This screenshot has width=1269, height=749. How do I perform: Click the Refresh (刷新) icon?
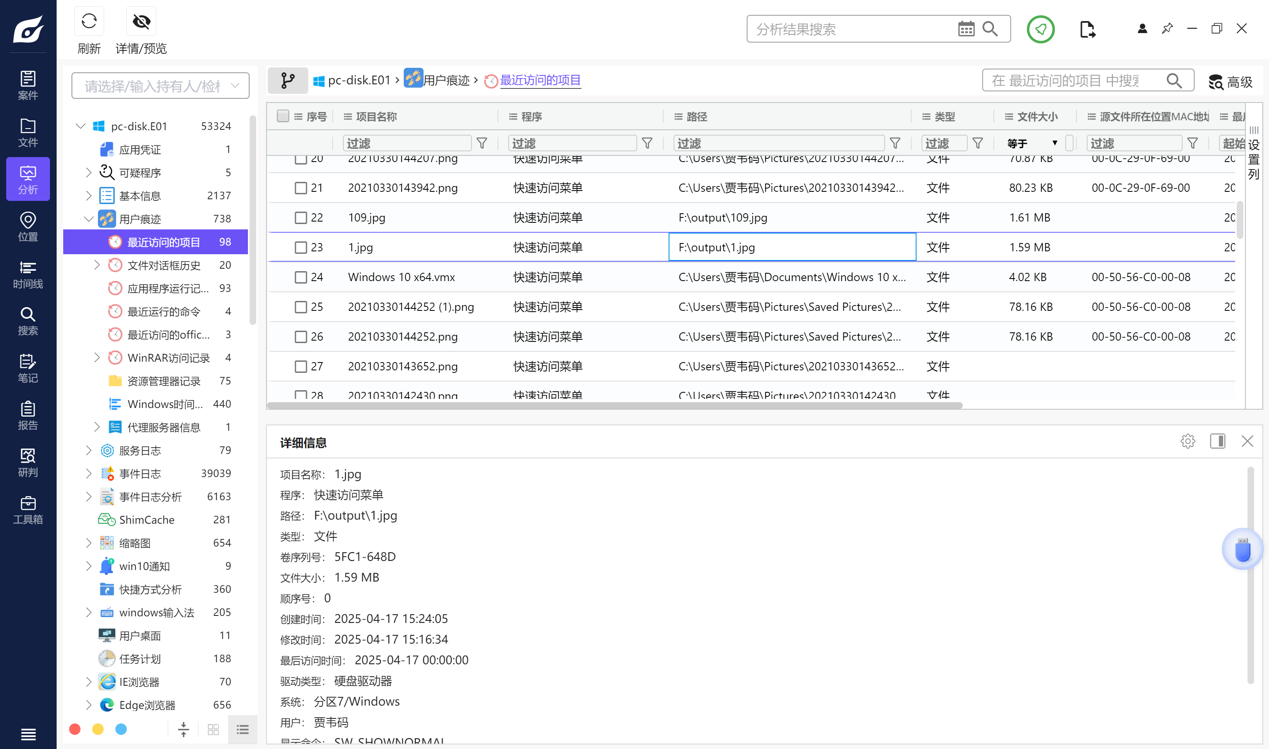[89, 21]
